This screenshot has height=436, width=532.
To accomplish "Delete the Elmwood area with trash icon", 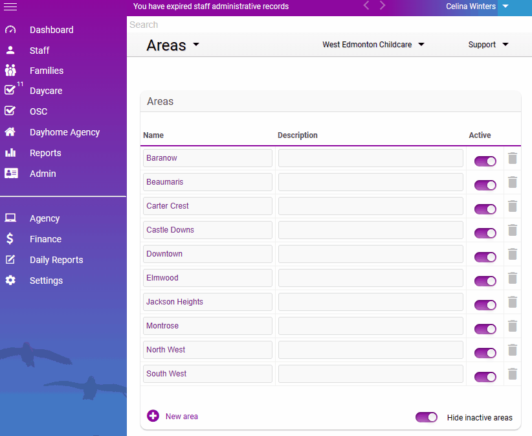I will tap(513, 278).
